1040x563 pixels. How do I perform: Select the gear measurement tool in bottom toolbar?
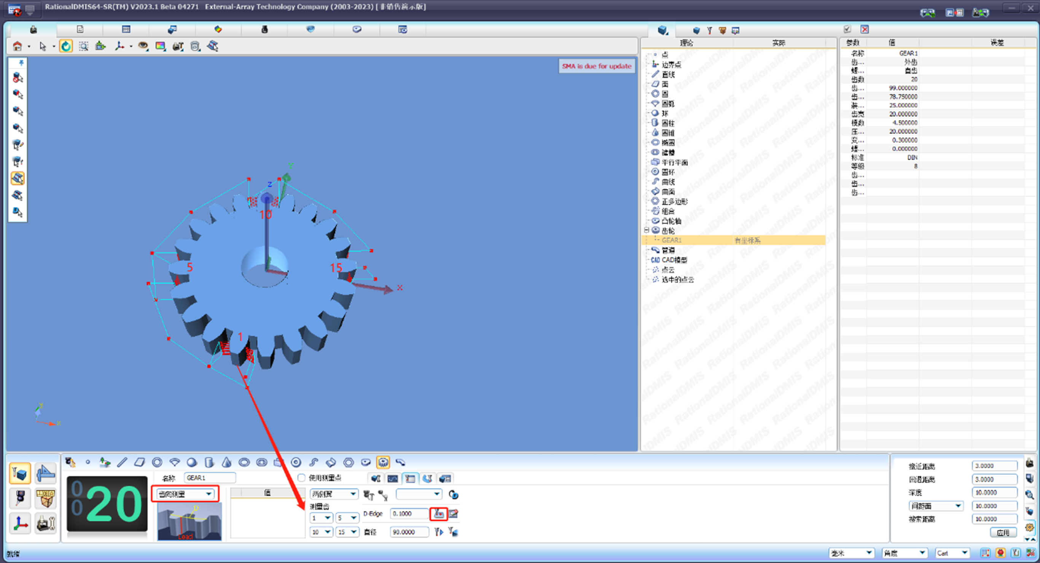[x=383, y=462]
